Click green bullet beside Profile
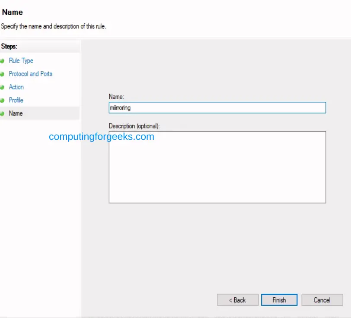 pos(2,101)
